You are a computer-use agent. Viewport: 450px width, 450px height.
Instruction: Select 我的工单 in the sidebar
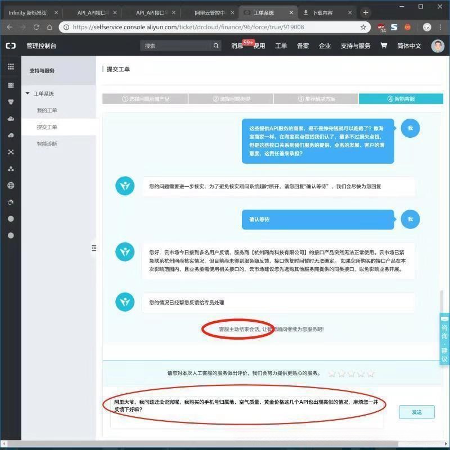(47, 110)
